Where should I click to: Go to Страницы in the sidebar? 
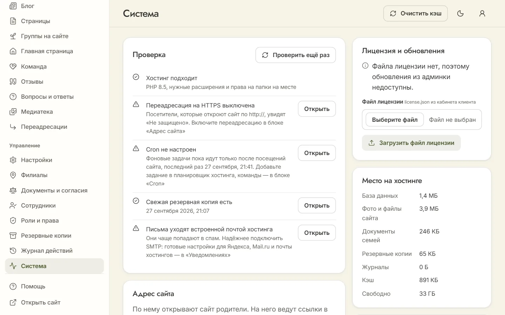[54, 21]
